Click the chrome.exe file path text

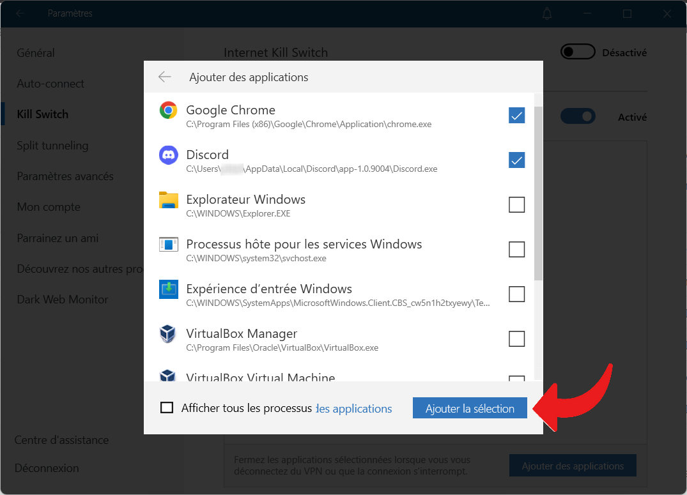click(309, 125)
